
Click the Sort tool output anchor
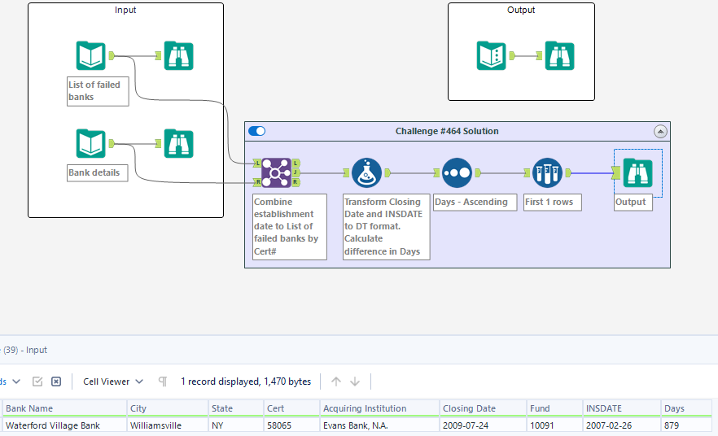tap(478, 173)
